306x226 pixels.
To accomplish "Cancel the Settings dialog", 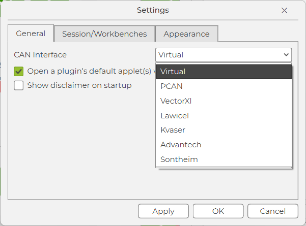I will click(273, 211).
